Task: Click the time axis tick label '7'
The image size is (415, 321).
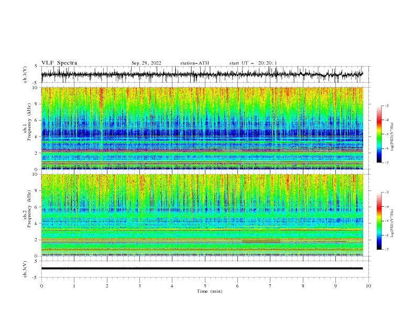Action: point(270,286)
